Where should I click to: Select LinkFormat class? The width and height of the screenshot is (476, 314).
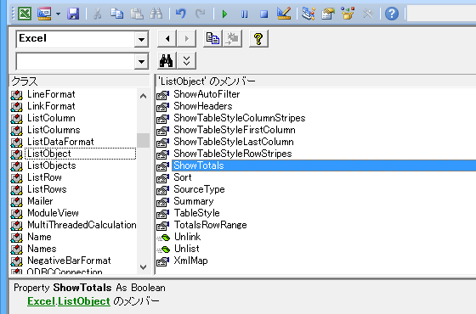tap(51, 106)
